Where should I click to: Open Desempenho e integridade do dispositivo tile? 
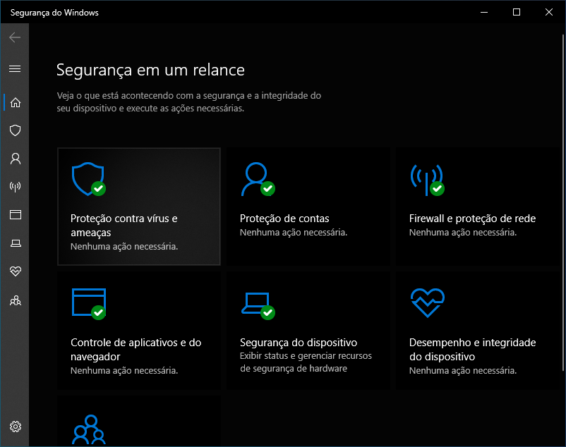coord(478,331)
